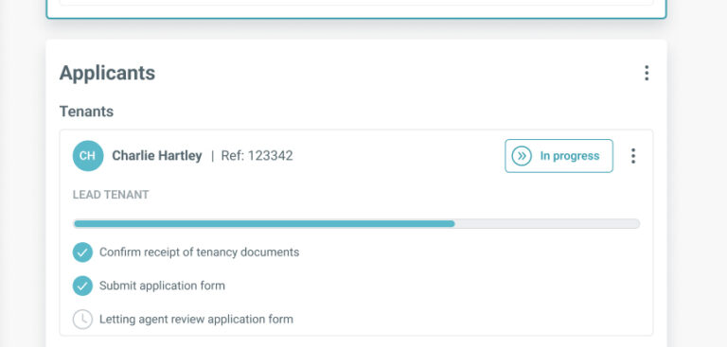Click the double-chevron icon in In progress
727x347 pixels.
coord(522,156)
